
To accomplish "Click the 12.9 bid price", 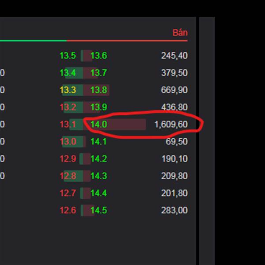I will pyautogui.click(x=68, y=159).
